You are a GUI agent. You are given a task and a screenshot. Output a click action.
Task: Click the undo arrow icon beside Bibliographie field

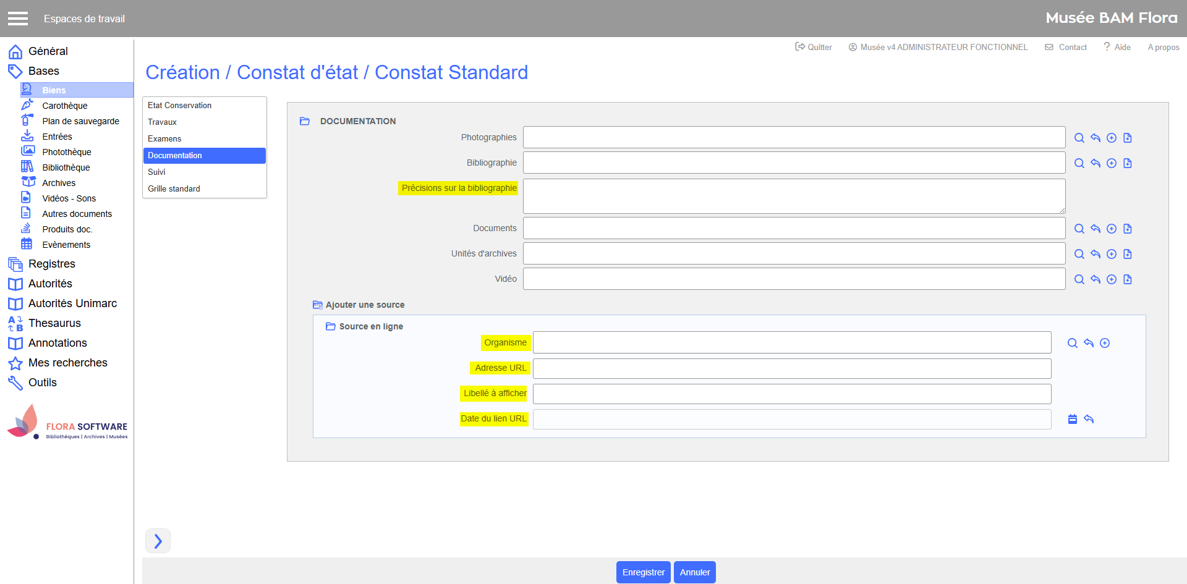coord(1095,163)
